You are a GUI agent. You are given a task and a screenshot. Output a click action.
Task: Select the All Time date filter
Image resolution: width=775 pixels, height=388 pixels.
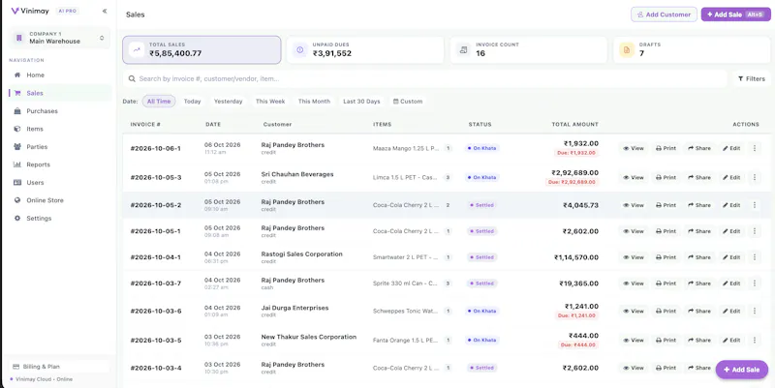[x=159, y=102]
